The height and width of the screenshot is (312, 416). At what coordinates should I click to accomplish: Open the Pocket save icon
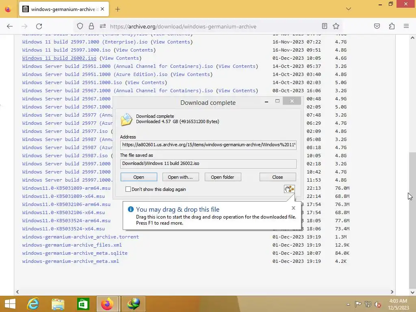point(377,26)
